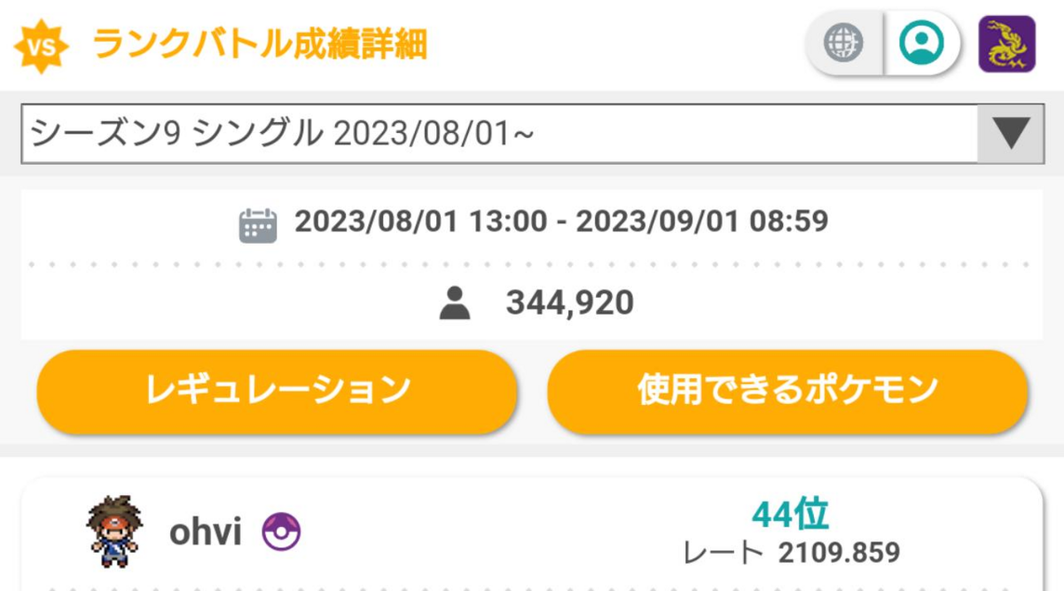Viewport: 1064px width, 591px height.
Task: Switch to the global globe ranking toggle
Action: (x=843, y=43)
